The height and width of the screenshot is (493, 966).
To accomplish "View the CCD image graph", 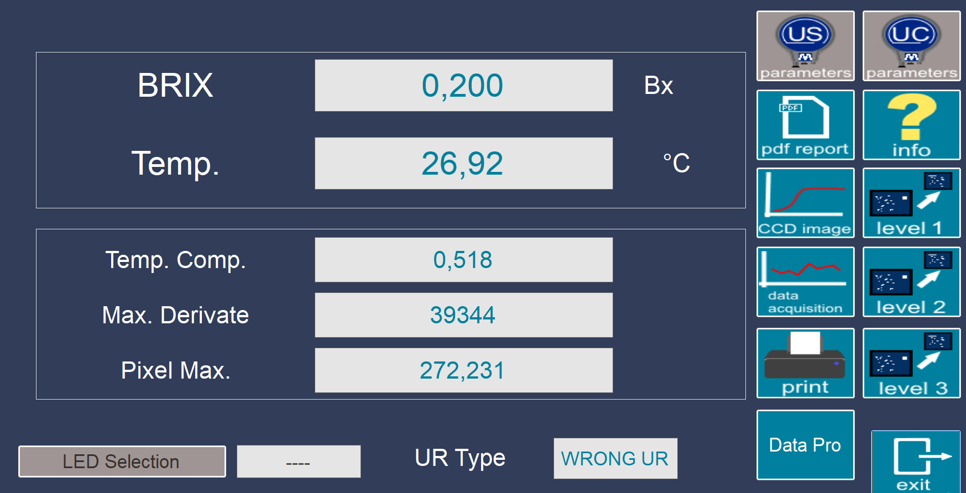I will (x=805, y=203).
